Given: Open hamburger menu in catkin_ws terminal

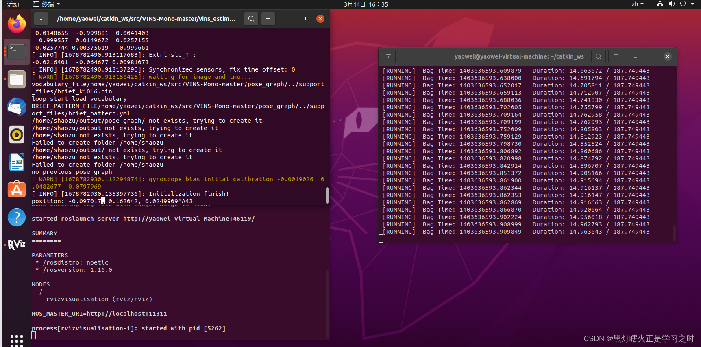Looking at the screenshot, I should pos(616,56).
